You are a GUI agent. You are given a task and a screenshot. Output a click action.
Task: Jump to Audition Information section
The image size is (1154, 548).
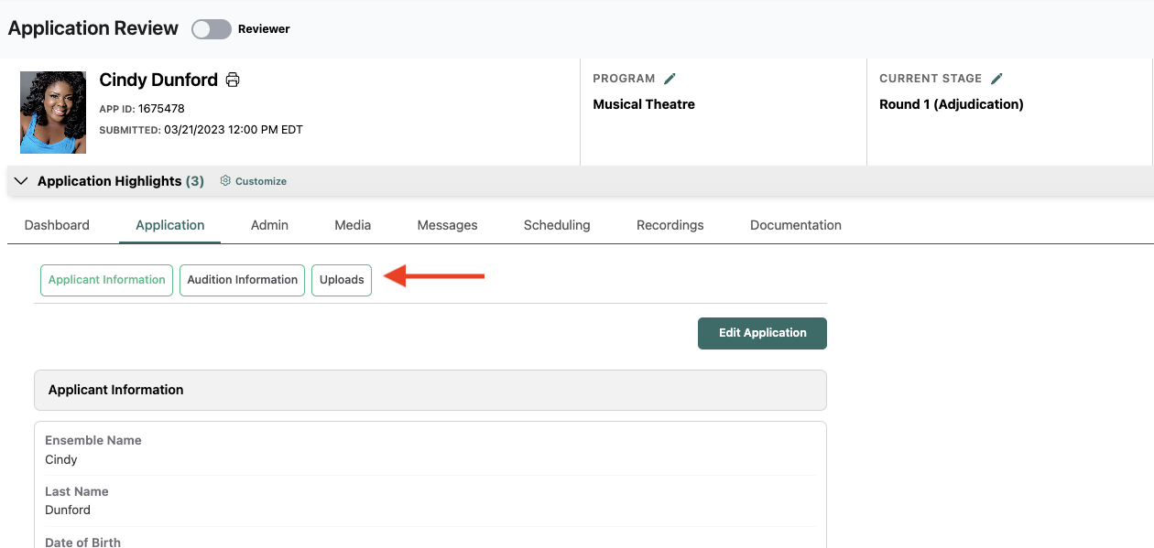pyautogui.click(x=242, y=280)
